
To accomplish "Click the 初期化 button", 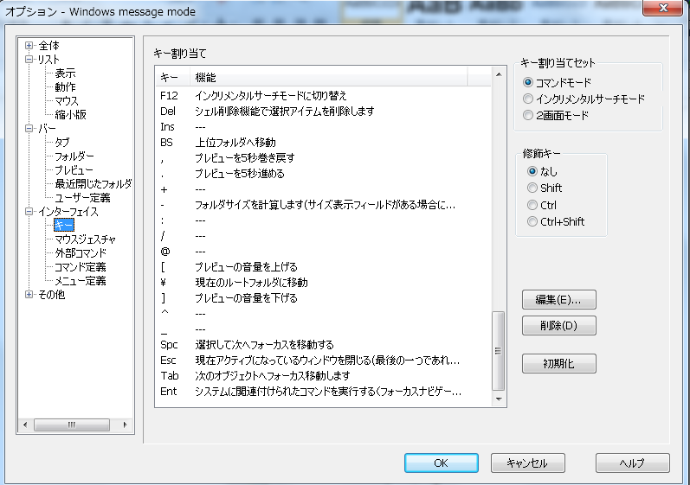I will click(559, 364).
